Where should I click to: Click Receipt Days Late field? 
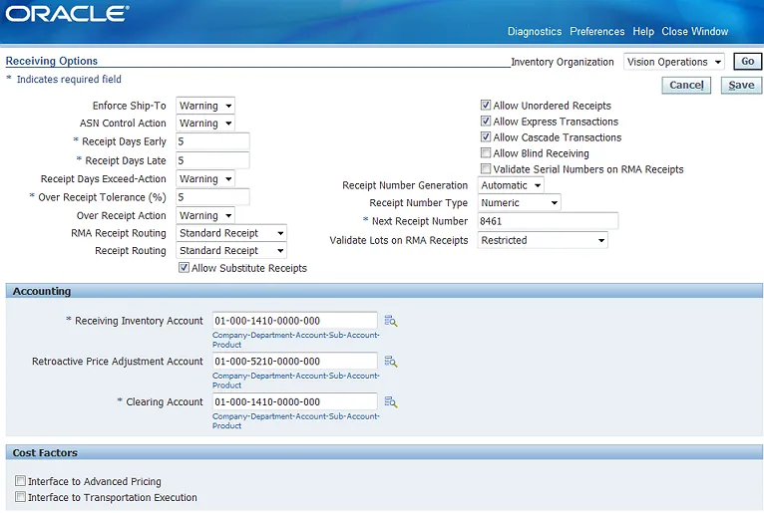tap(212, 160)
